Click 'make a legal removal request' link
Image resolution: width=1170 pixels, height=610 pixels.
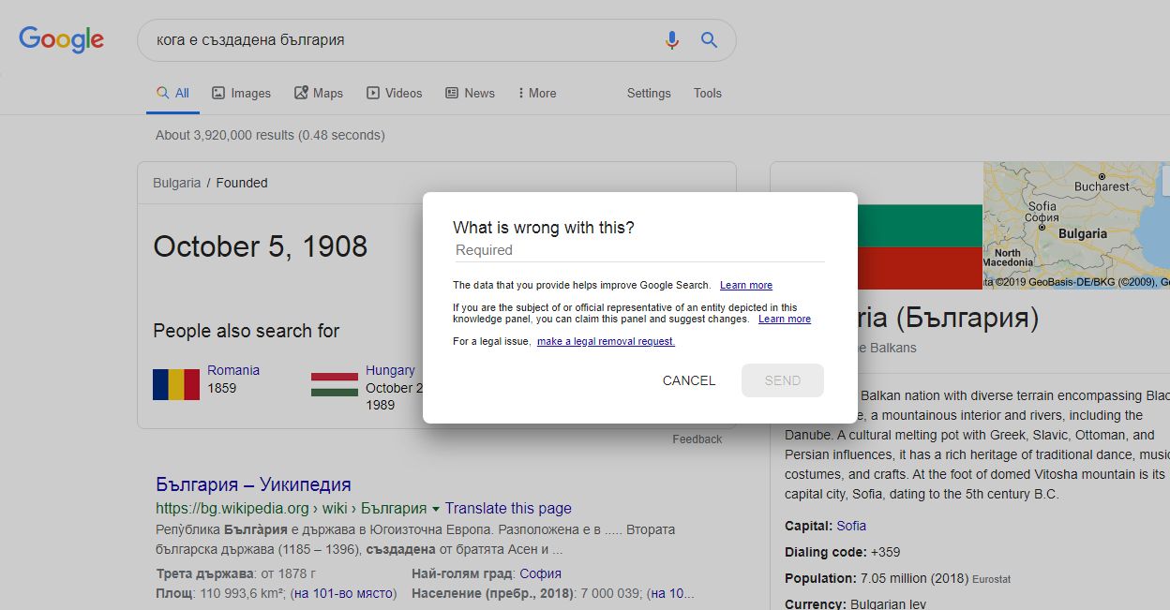click(x=606, y=341)
